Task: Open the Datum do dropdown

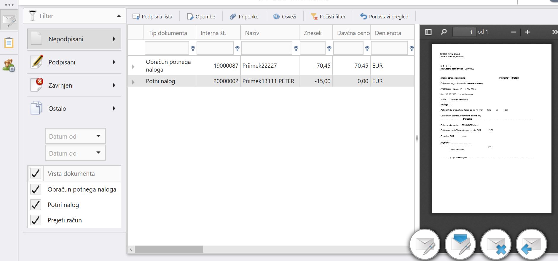Action: pos(75,153)
